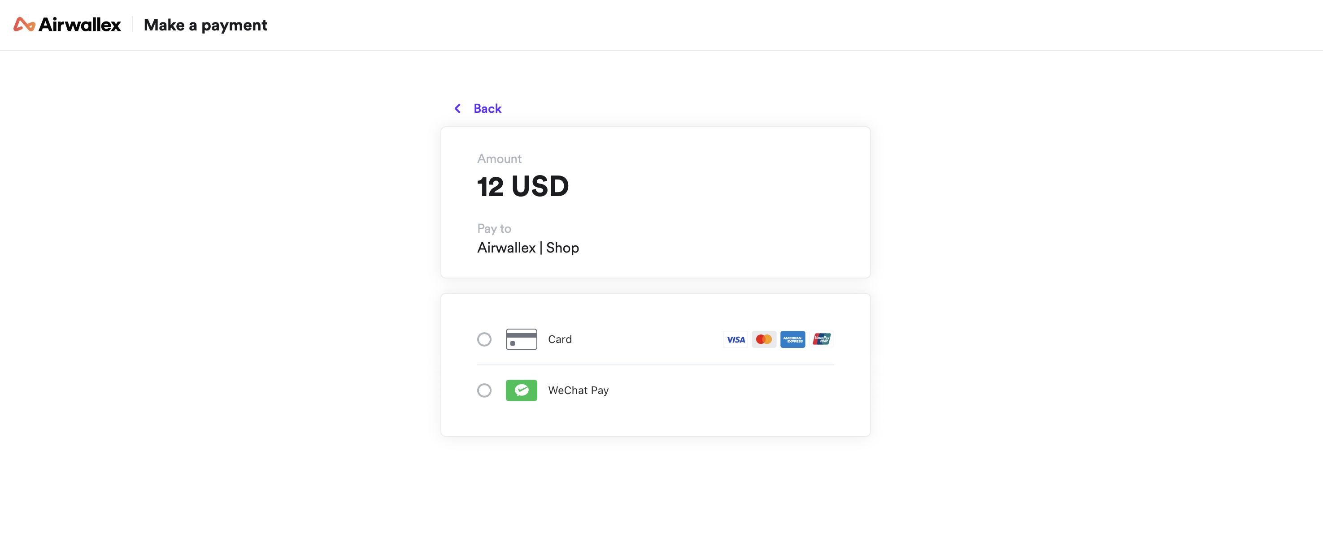This screenshot has width=1323, height=557.
Task: Click the 12 USD amount display
Action: 523,186
